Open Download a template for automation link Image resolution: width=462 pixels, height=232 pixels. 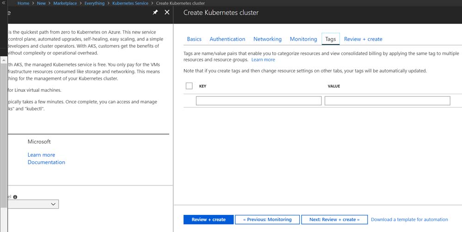[x=409, y=220]
